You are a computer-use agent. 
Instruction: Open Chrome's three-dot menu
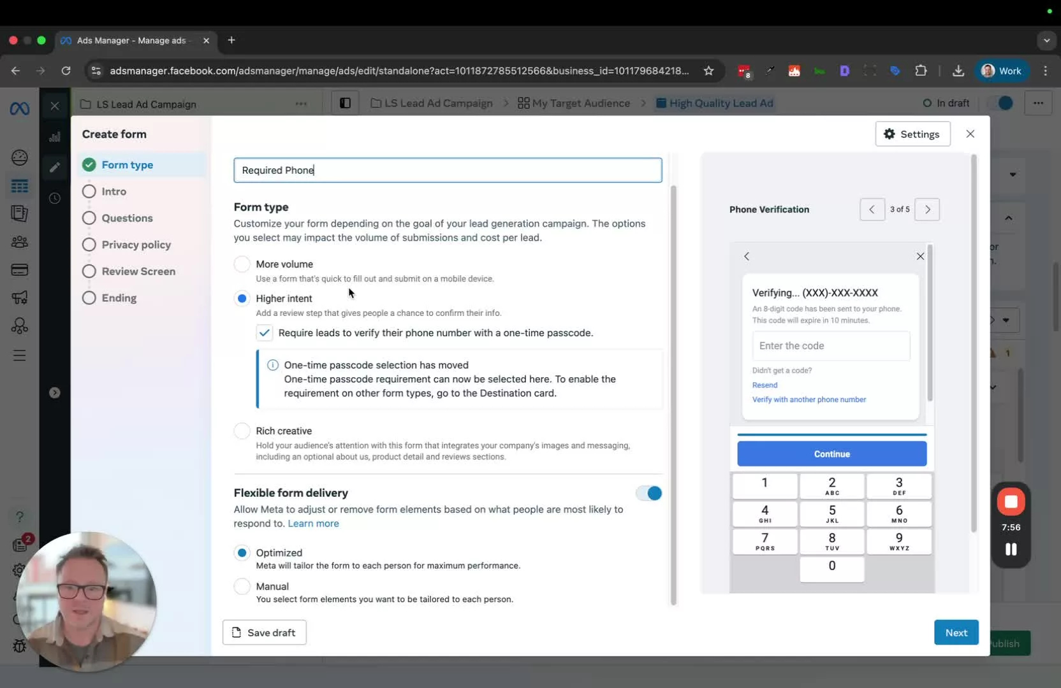coord(1046,71)
